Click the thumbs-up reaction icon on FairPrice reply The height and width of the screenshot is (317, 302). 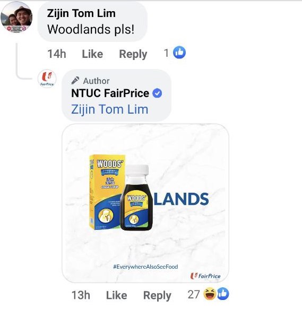pyautogui.click(x=223, y=294)
